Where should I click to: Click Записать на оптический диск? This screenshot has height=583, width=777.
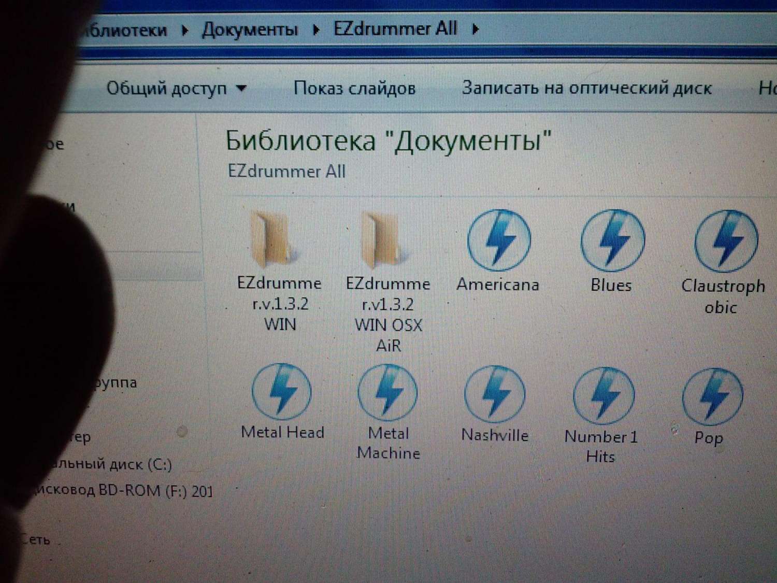pyautogui.click(x=587, y=88)
